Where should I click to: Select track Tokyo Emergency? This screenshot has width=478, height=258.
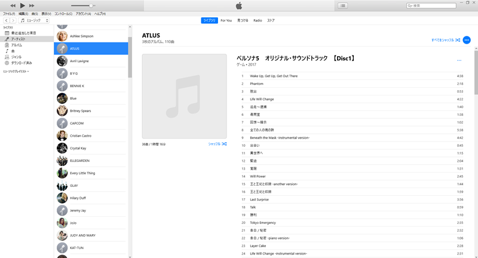(352, 223)
